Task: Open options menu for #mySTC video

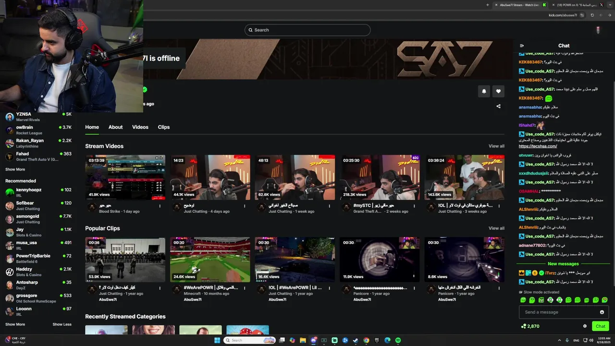Action: [414, 206]
